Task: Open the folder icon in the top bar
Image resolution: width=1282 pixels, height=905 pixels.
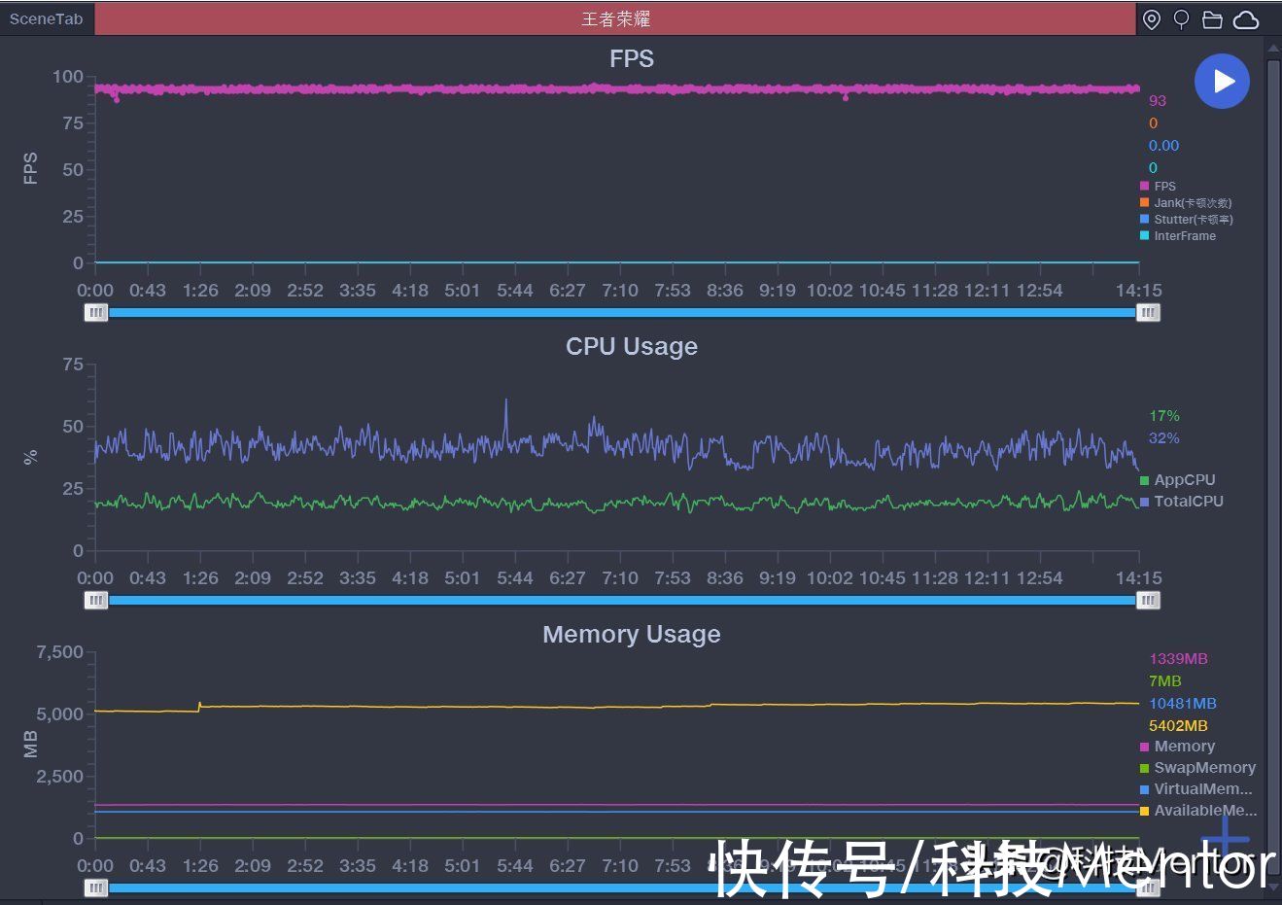Action: point(1212,19)
